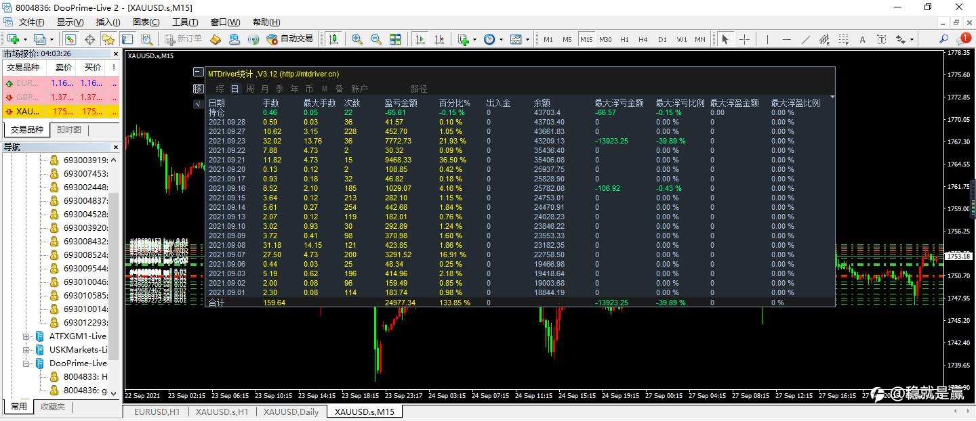The width and height of the screenshot is (976, 421).
Task: Zoom out on the chart
Action: tap(375, 39)
